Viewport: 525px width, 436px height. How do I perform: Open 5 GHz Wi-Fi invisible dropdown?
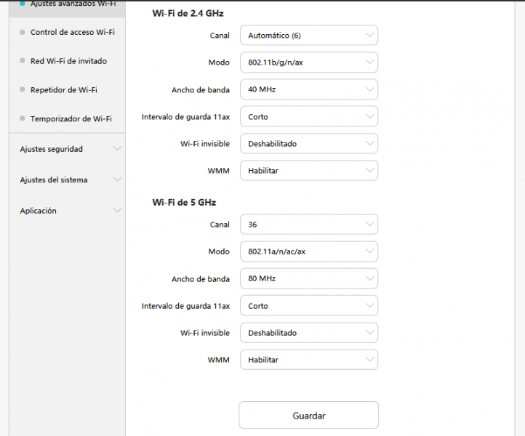point(308,333)
